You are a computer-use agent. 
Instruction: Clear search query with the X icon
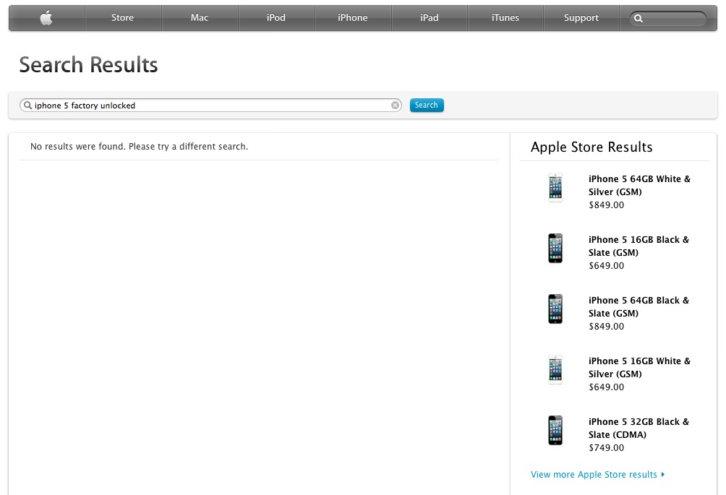395,106
